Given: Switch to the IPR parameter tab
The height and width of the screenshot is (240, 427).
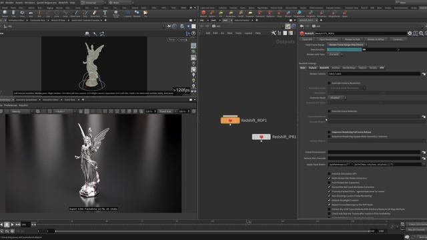Looking at the screenshot, I should (382, 68).
